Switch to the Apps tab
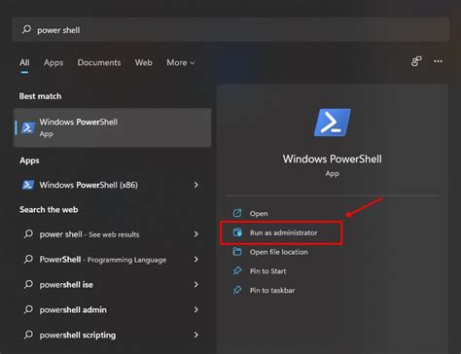 (53, 62)
